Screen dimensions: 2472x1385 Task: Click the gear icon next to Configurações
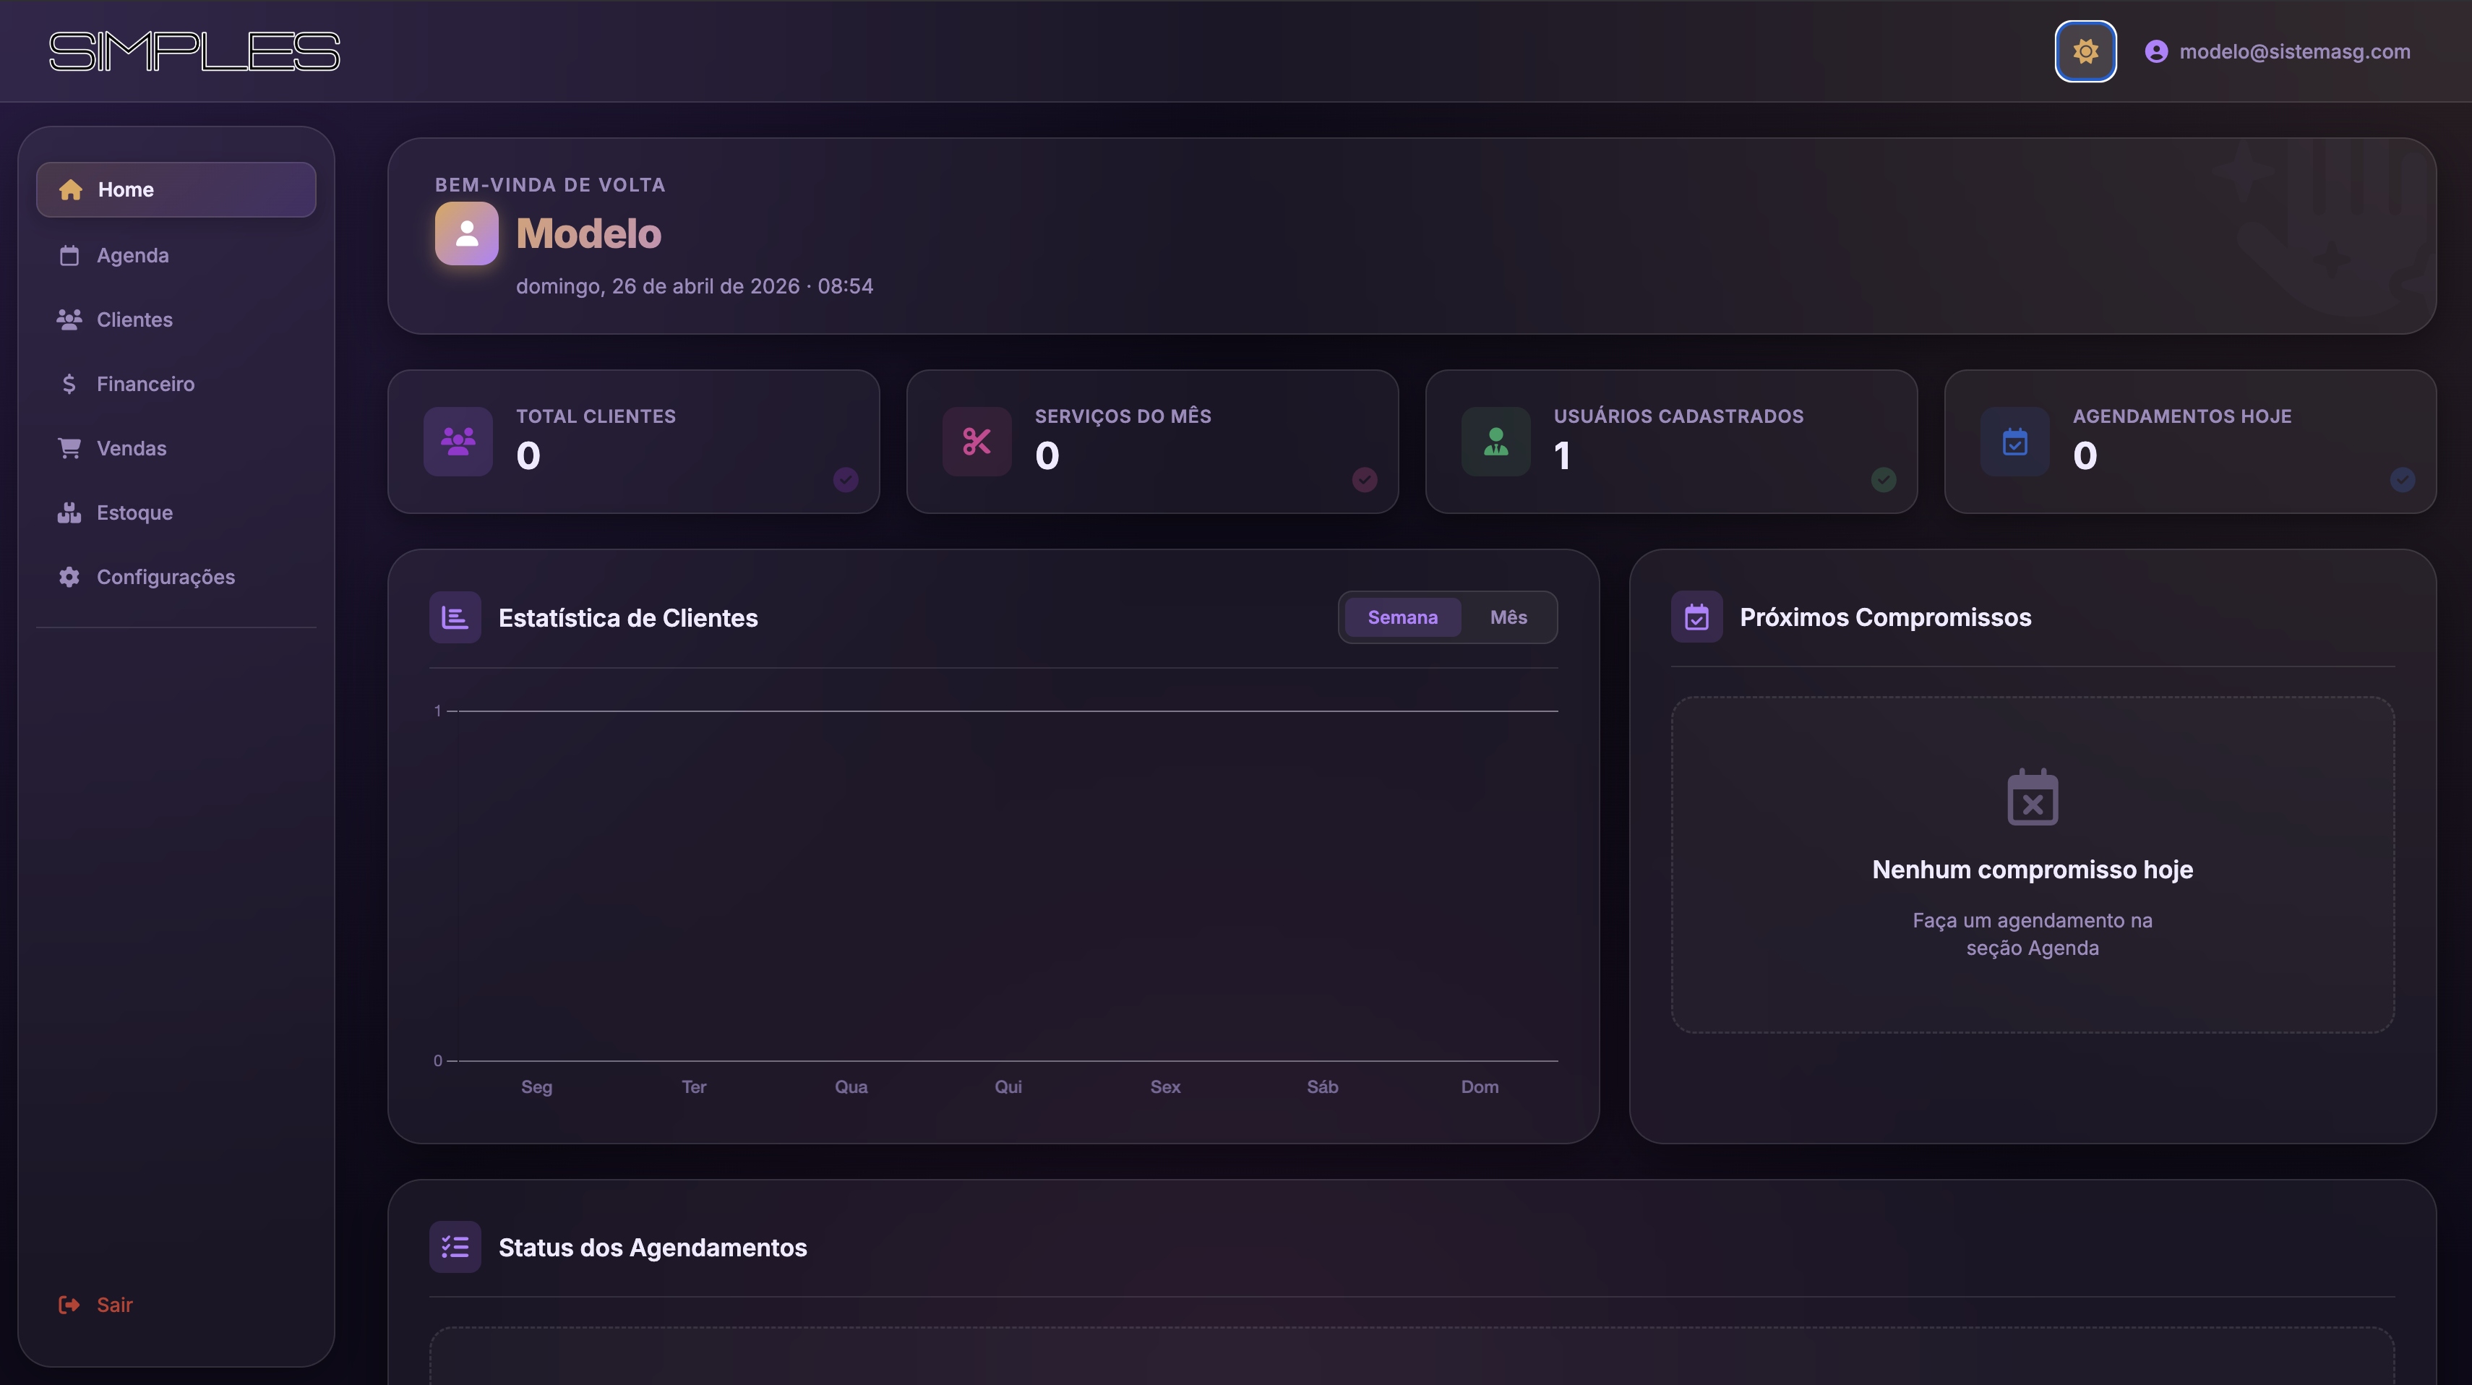click(69, 577)
